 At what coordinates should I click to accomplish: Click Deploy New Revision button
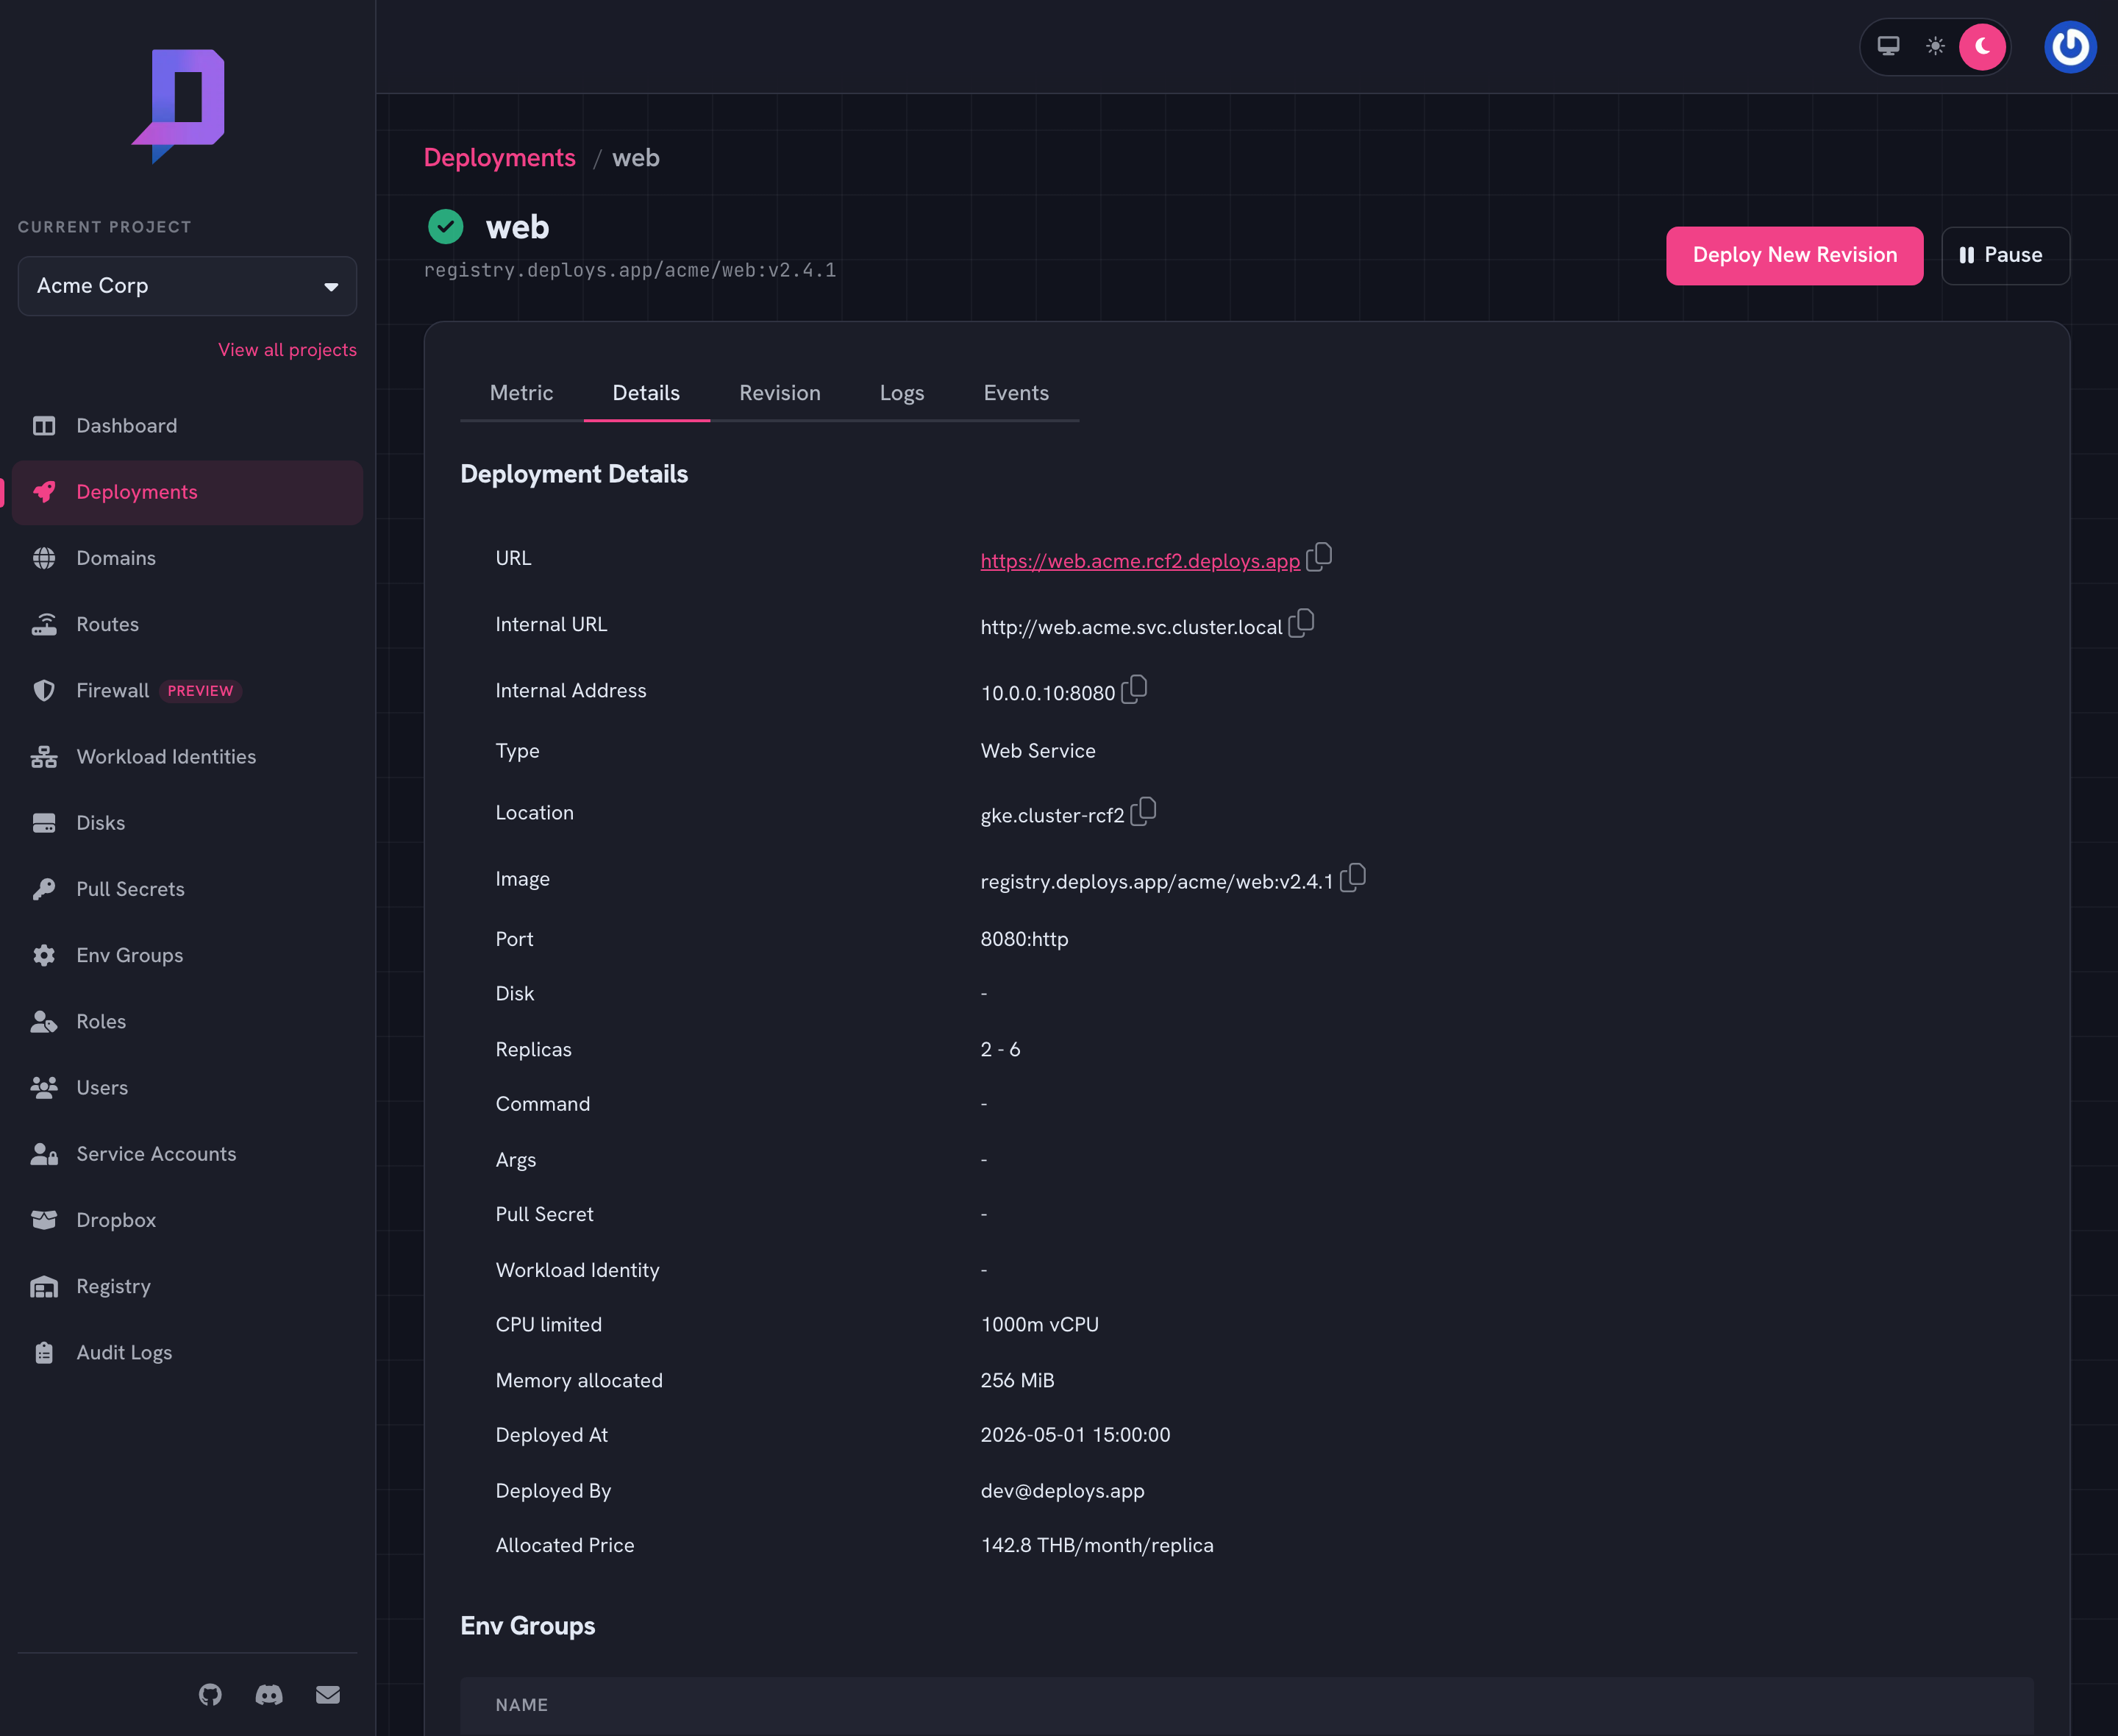pyautogui.click(x=1794, y=256)
